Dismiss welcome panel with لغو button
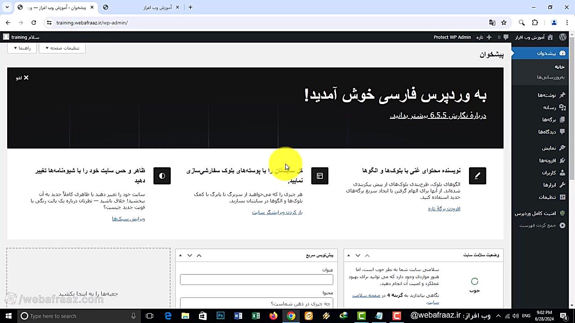The width and height of the screenshot is (575, 323). [x=22, y=78]
